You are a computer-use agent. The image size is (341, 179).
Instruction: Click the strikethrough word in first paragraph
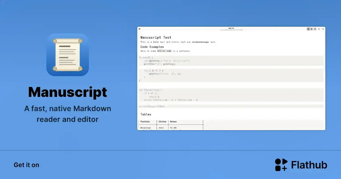pyautogui.click(x=200, y=42)
